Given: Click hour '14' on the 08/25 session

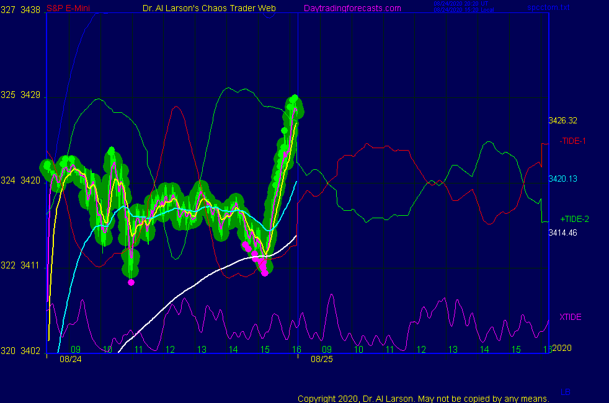Looking at the screenshot, I should point(484,350).
